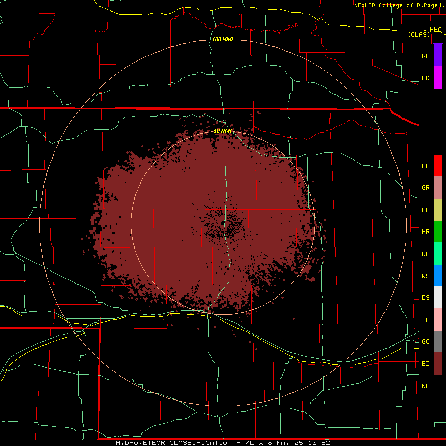The width and height of the screenshot is (446, 446).
Task: Click the radar site center point
Action: pos(223,223)
